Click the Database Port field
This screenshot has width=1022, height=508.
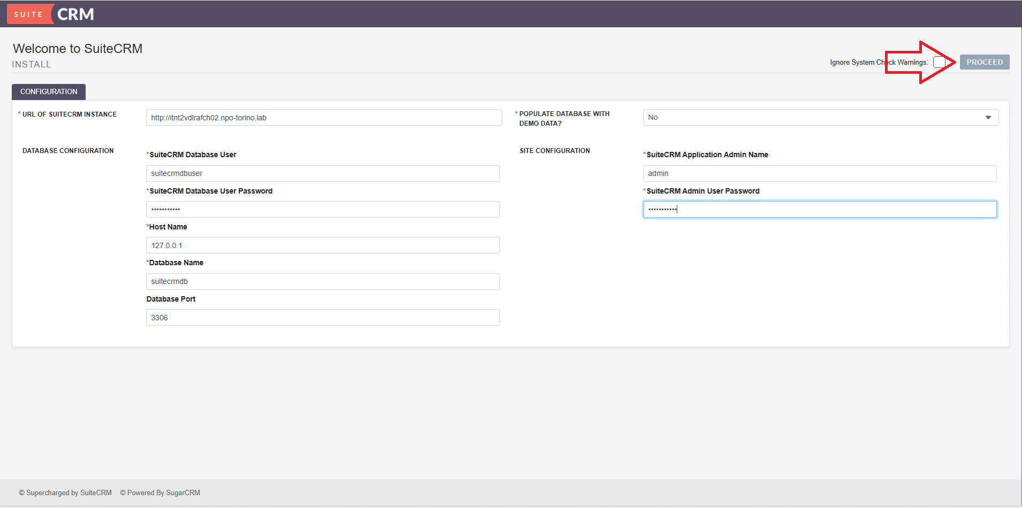pyautogui.click(x=322, y=318)
